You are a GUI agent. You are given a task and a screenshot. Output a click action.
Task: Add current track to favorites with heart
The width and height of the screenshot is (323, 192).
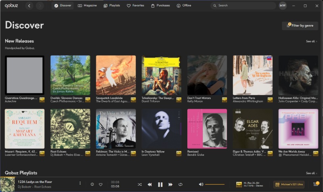[x=101, y=184]
